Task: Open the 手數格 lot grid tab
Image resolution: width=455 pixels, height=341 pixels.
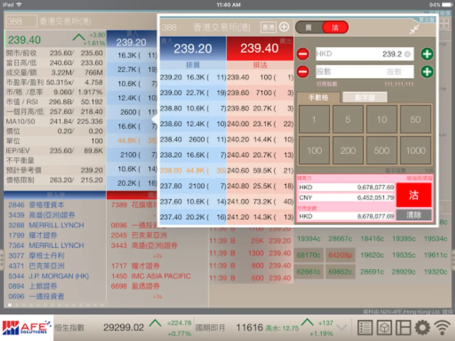Action: pyautogui.click(x=318, y=97)
